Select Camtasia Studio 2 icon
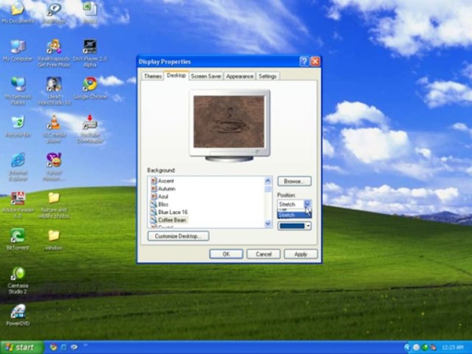The height and width of the screenshot is (354, 472). tap(18, 281)
